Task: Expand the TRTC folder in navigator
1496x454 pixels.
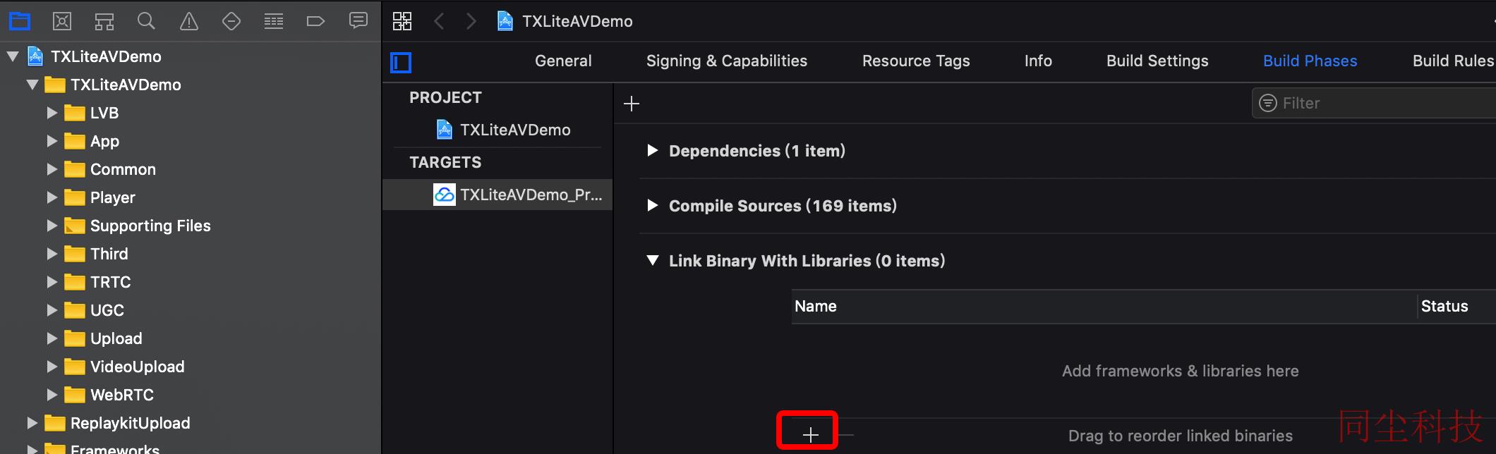Action: 52,282
